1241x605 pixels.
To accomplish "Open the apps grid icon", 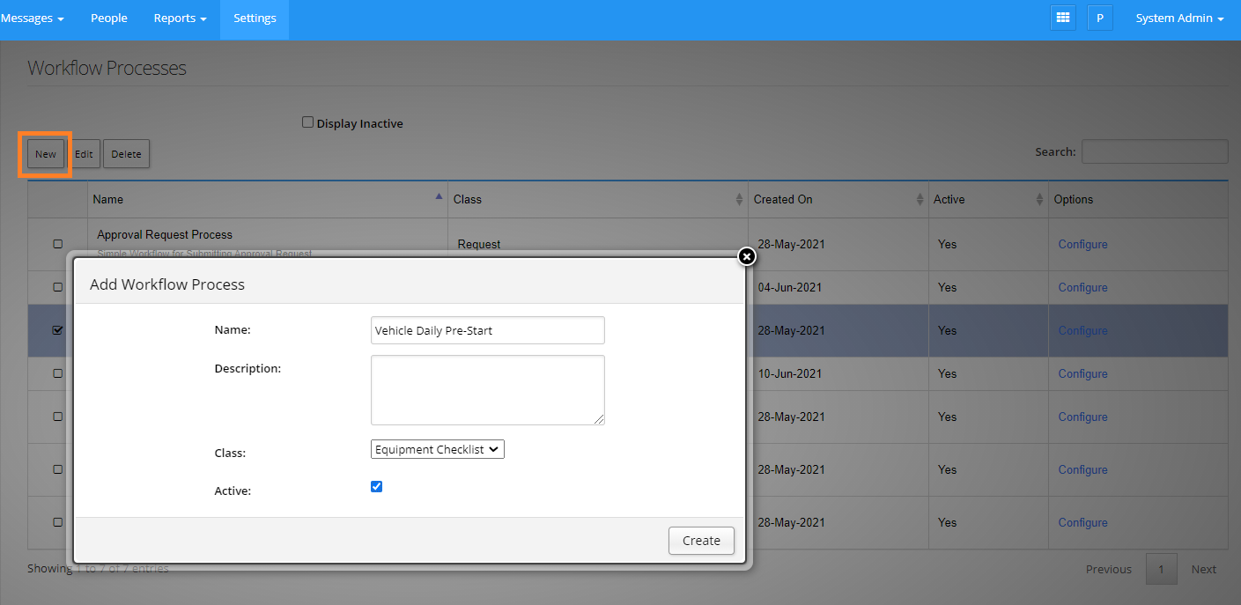I will tap(1063, 18).
